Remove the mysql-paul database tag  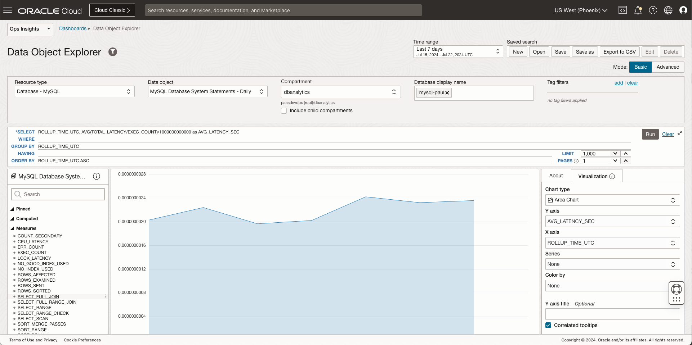tap(447, 93)
